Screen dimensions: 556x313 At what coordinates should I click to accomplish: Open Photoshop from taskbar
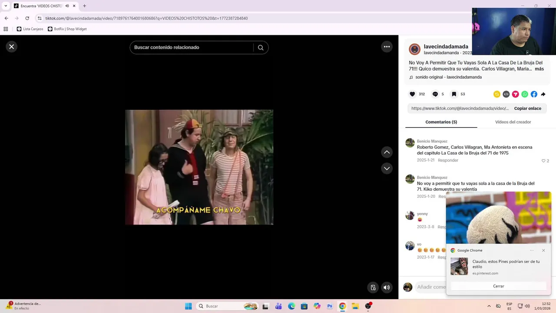[x=330, y=306]
